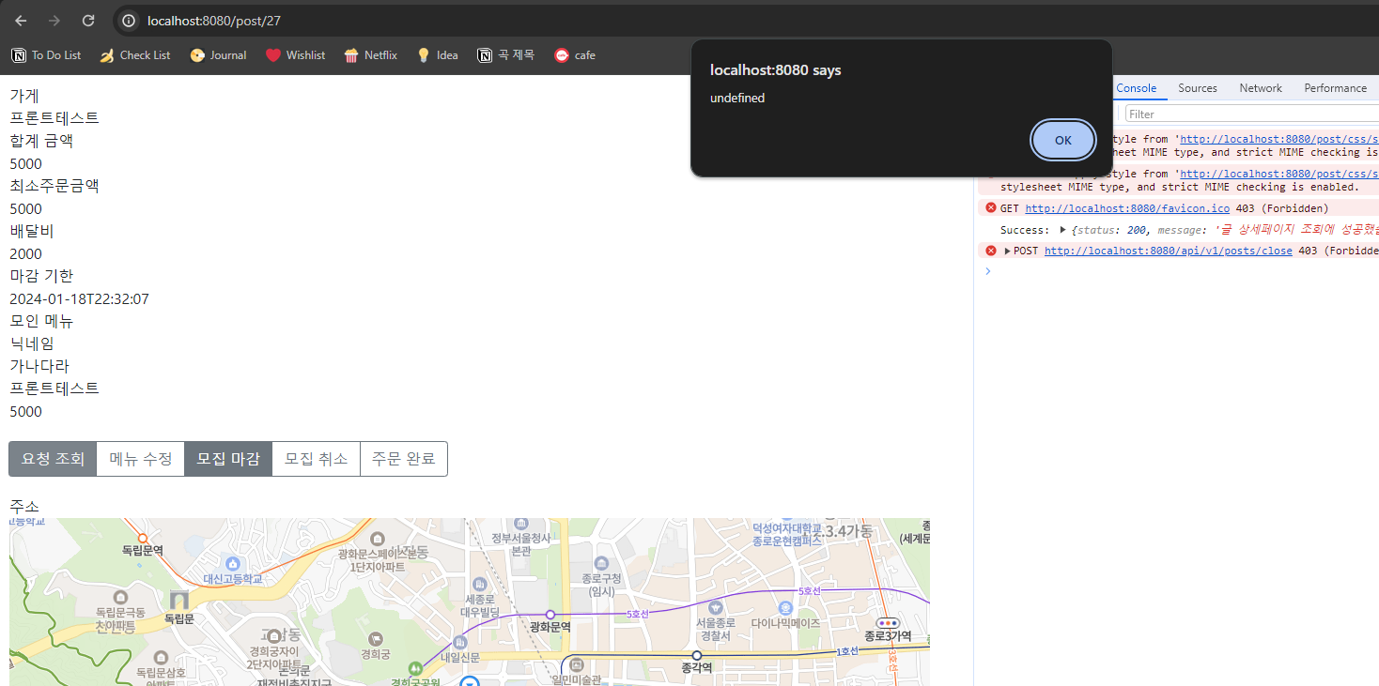Image resolution: width=1379 pixels, height=686 pixels.
Task: Go back with the browser back arrow
Action: tap(21, 21)
